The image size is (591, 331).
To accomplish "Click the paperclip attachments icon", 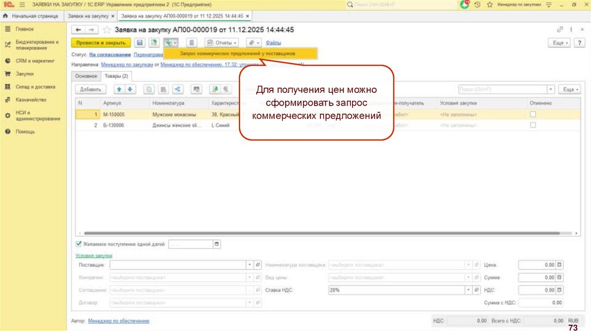I will tap(252, 43).
